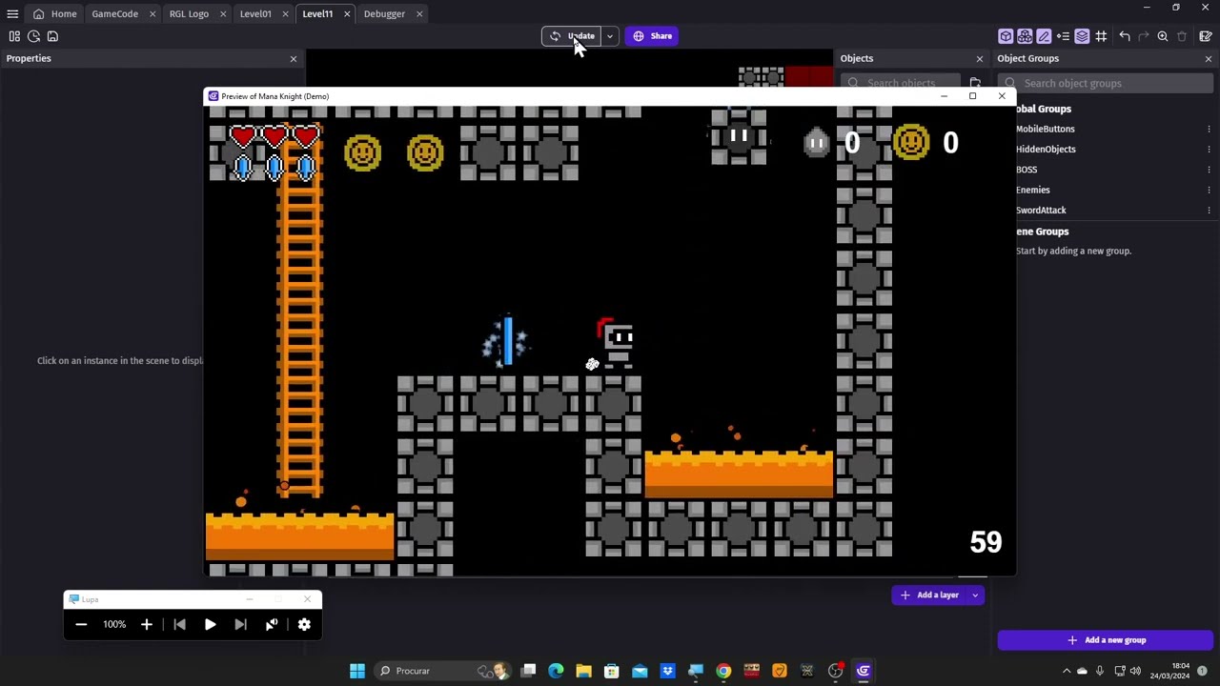The image size is (1220, 686).
Task: Toggle the Objects panel cube icon
Action: [1006, 36]
